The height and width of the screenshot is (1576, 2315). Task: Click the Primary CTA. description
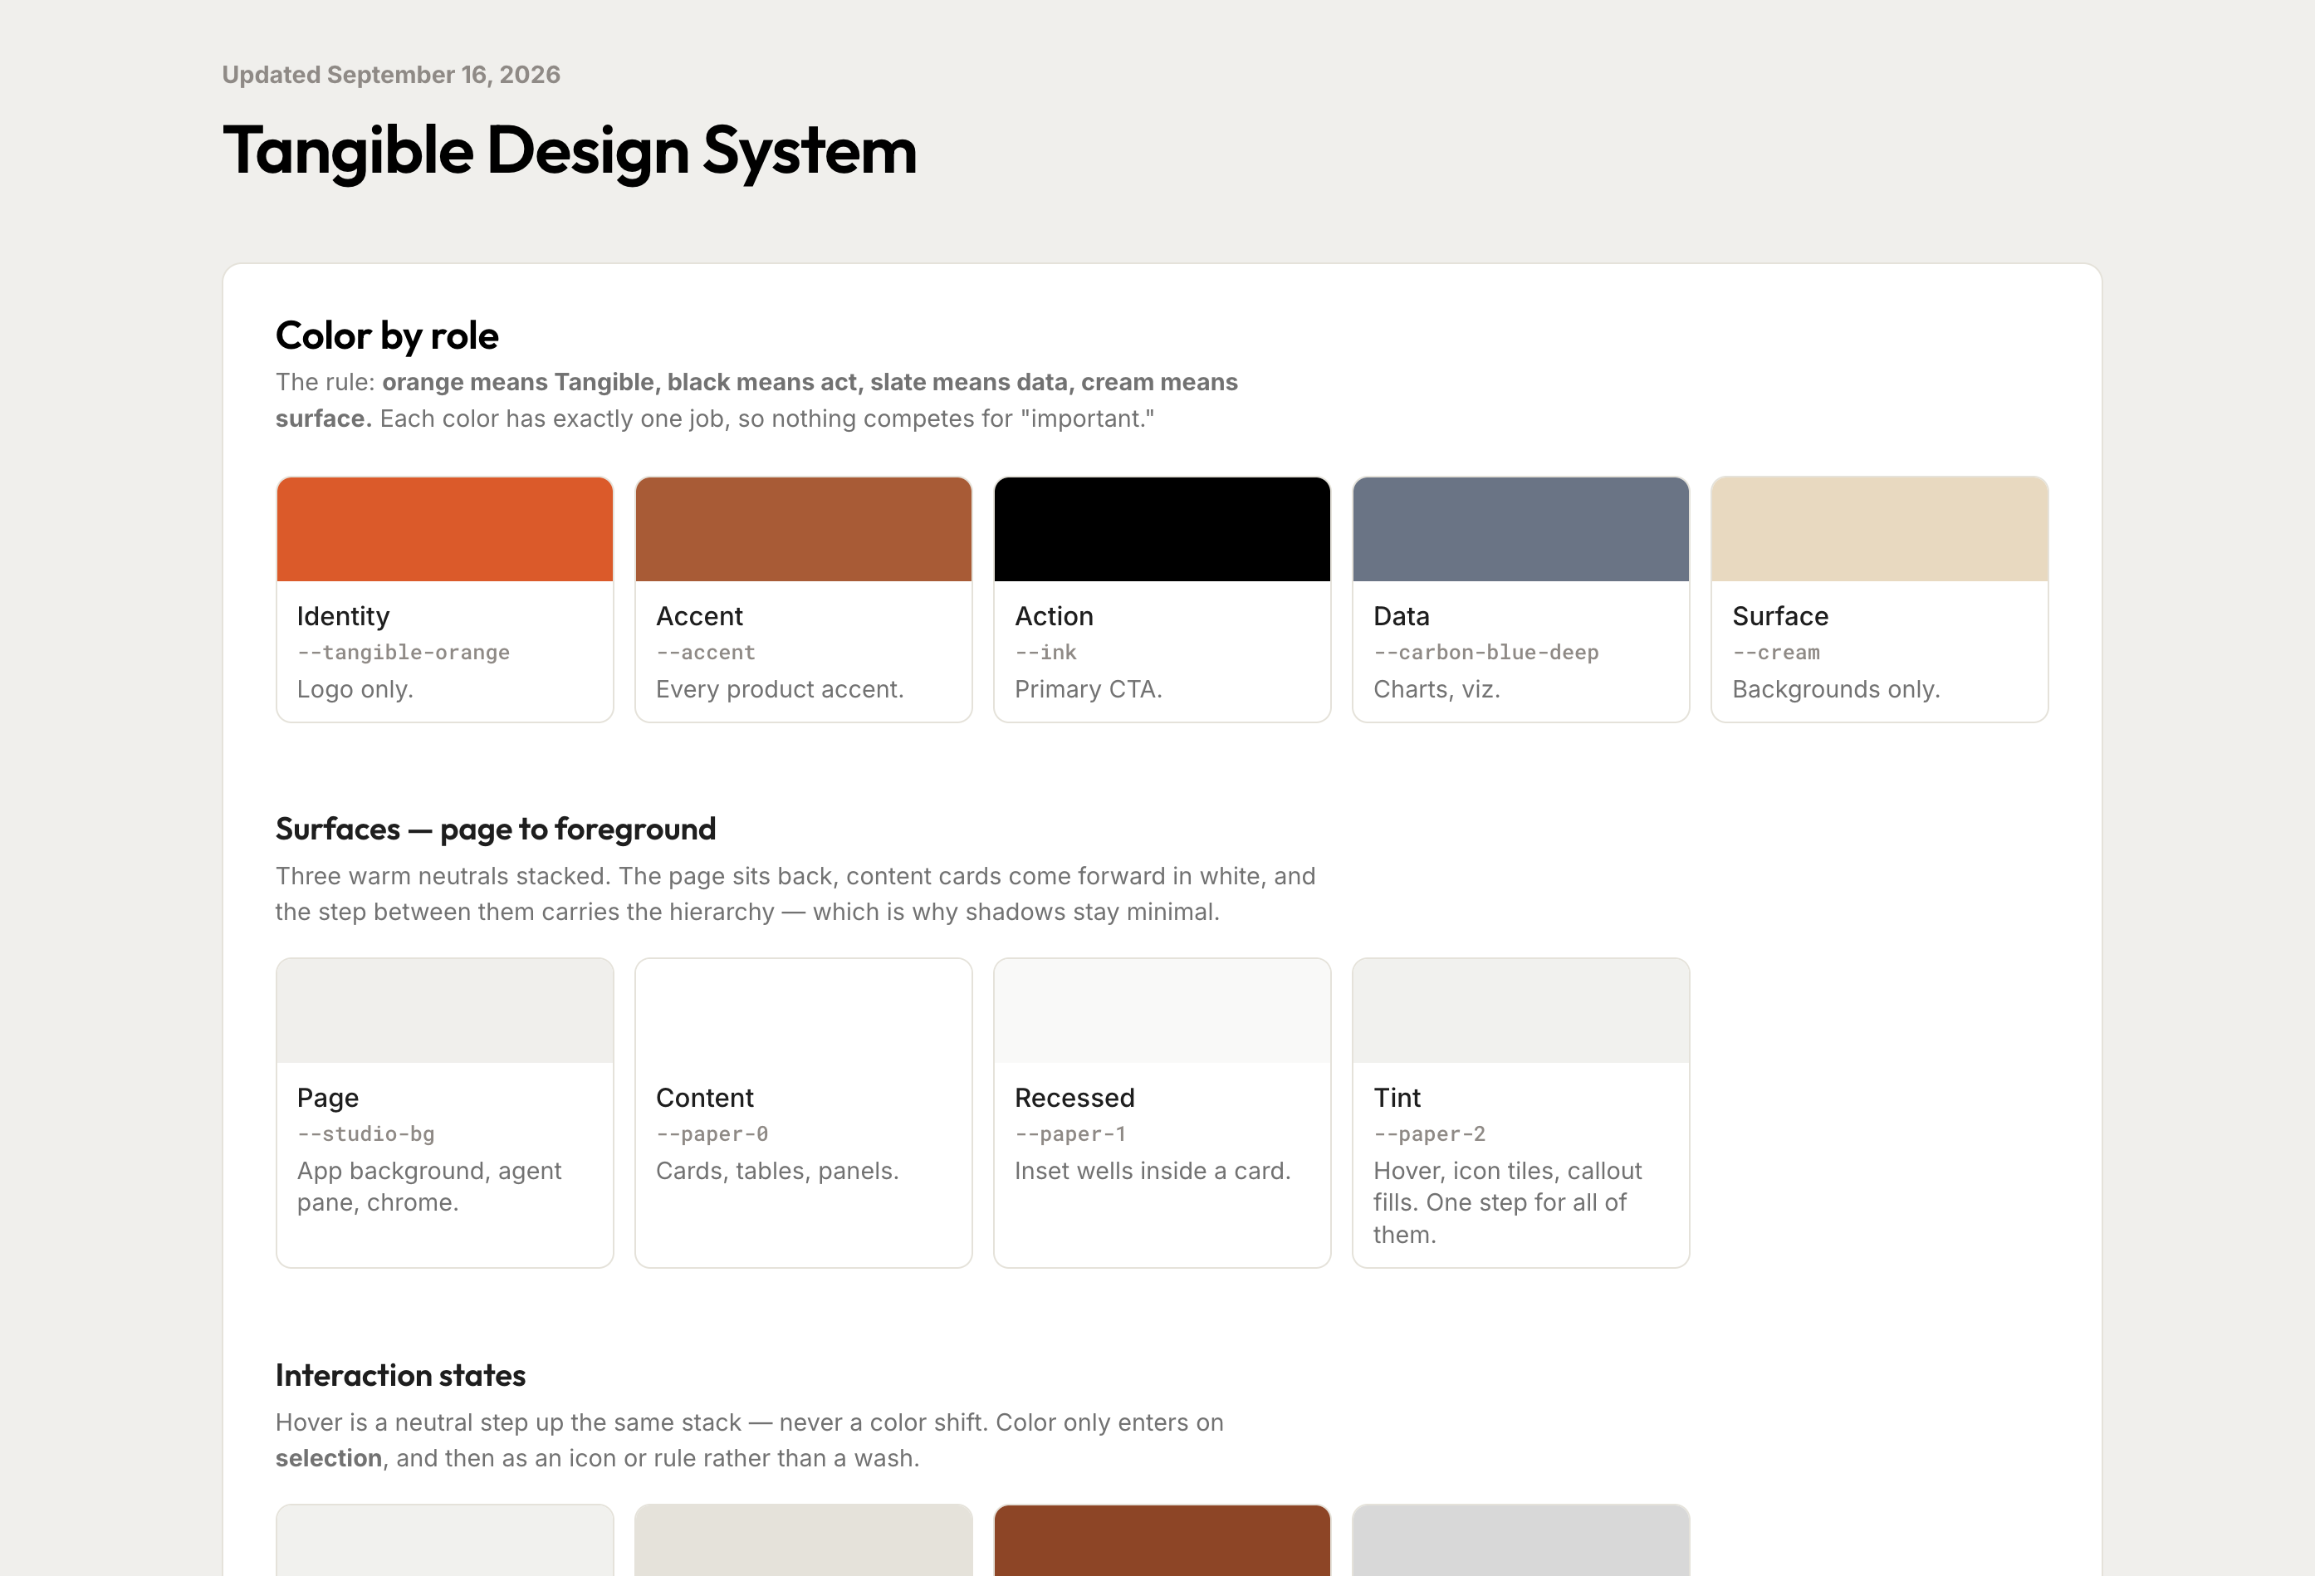tap(1088, 689)
